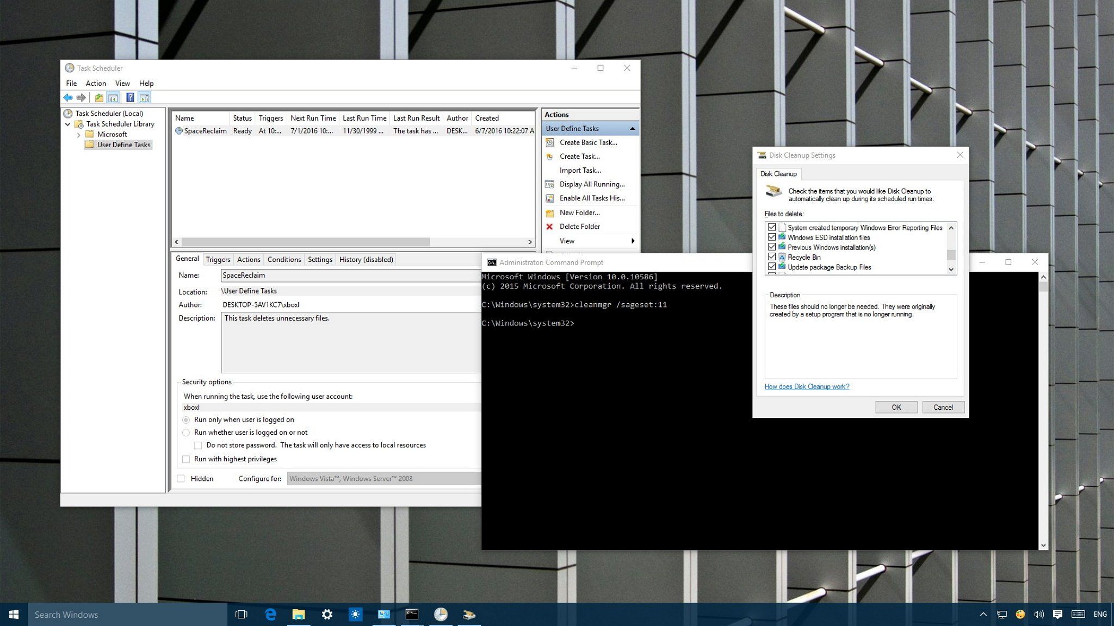This screenshot has width=1114, height=626.
Task: Open the How does Disk Cleanup work link
Action: point(807,387)
